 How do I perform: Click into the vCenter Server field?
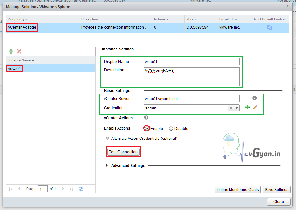click(191, 99)
